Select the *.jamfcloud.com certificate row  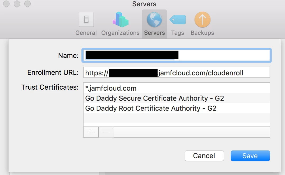(x=177, y=88)
